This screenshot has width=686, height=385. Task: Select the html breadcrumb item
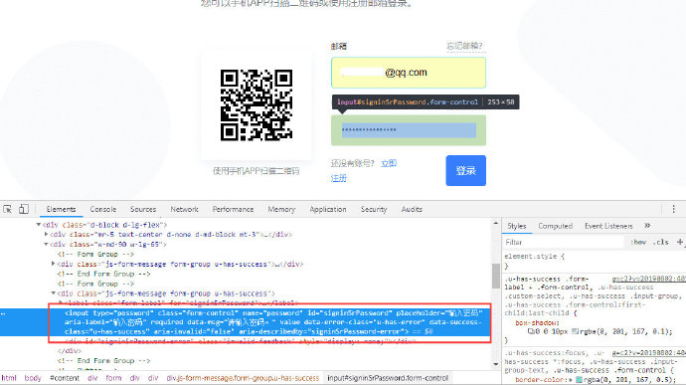pos(9,378)
